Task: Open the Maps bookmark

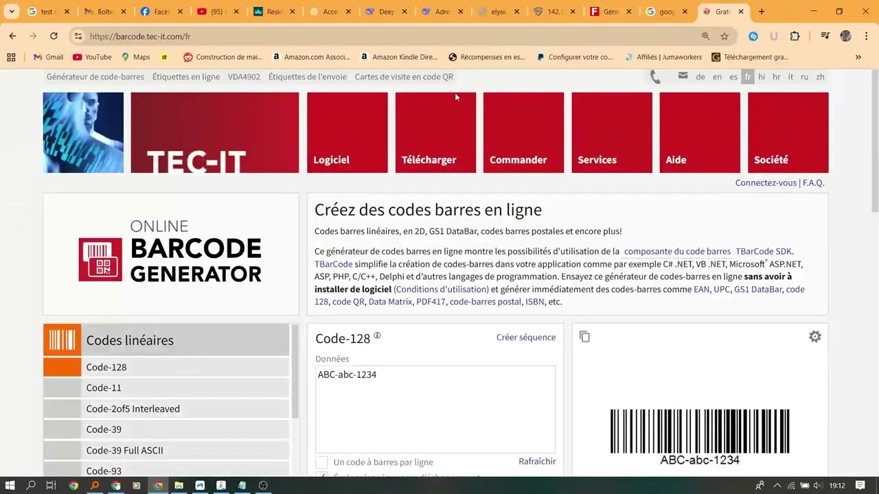Action: click(x=136, y=57)
